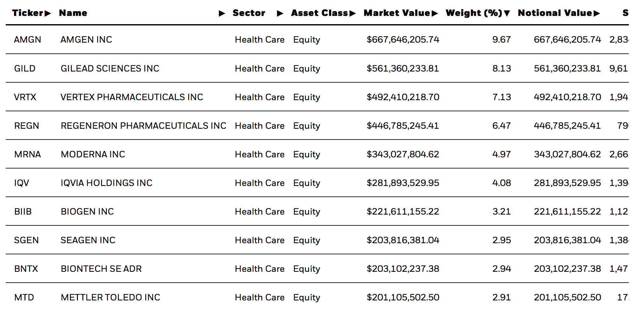Click the VRTX ticker

25,97
